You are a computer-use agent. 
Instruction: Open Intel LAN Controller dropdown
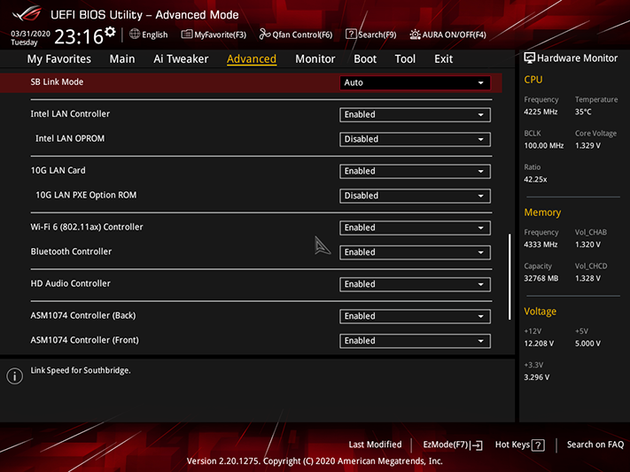[415, 115]
